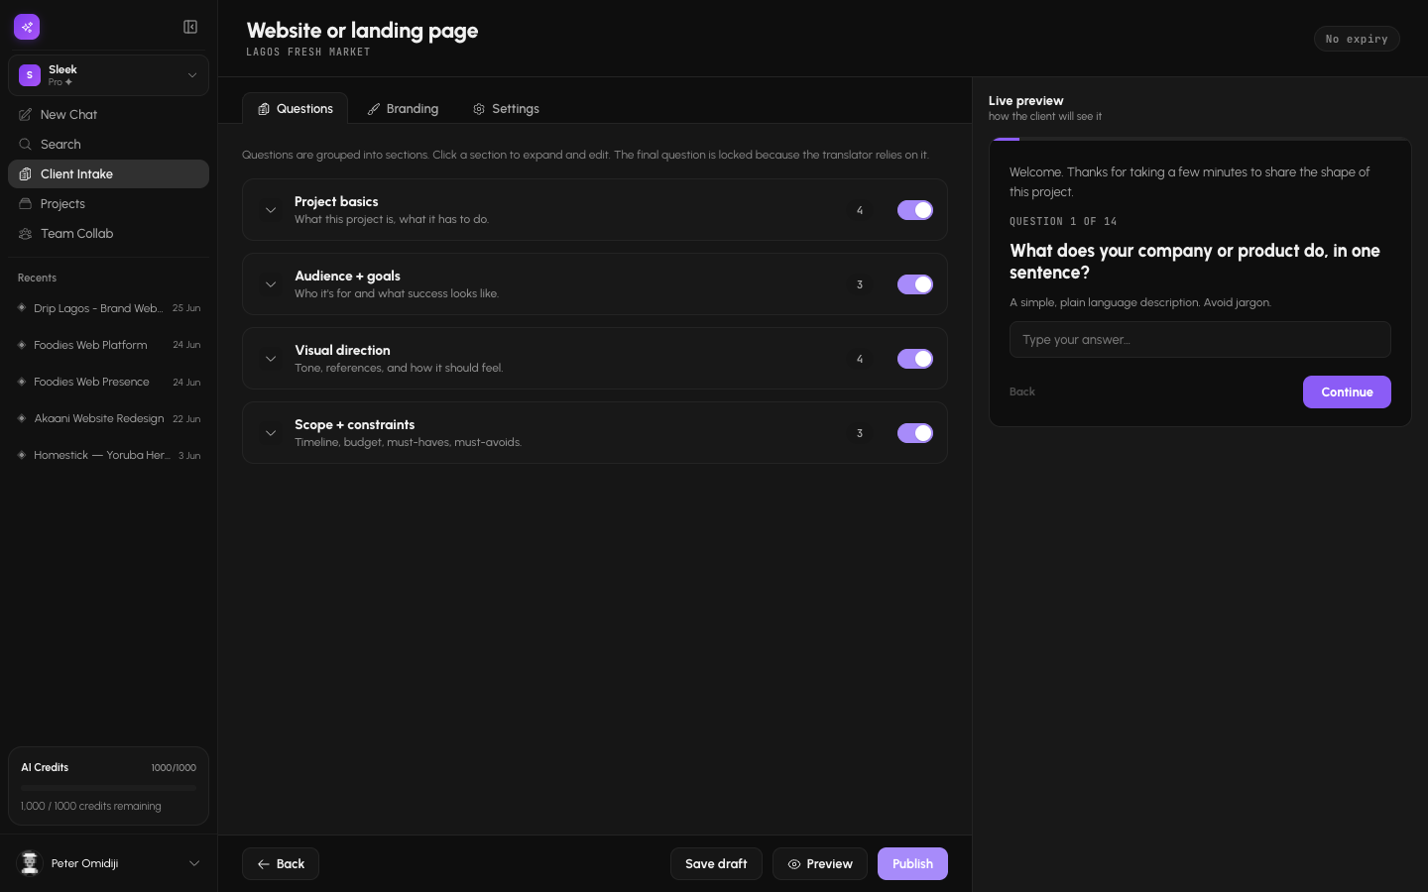Screen dimensions: 1428x892
Task: Open Homestick — Yoruba Her.. recent chat
Action: coord(109,455)
